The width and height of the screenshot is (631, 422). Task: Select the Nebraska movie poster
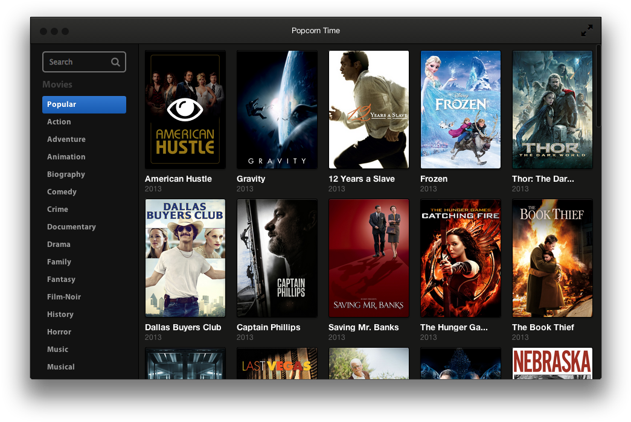click(552, 363)
